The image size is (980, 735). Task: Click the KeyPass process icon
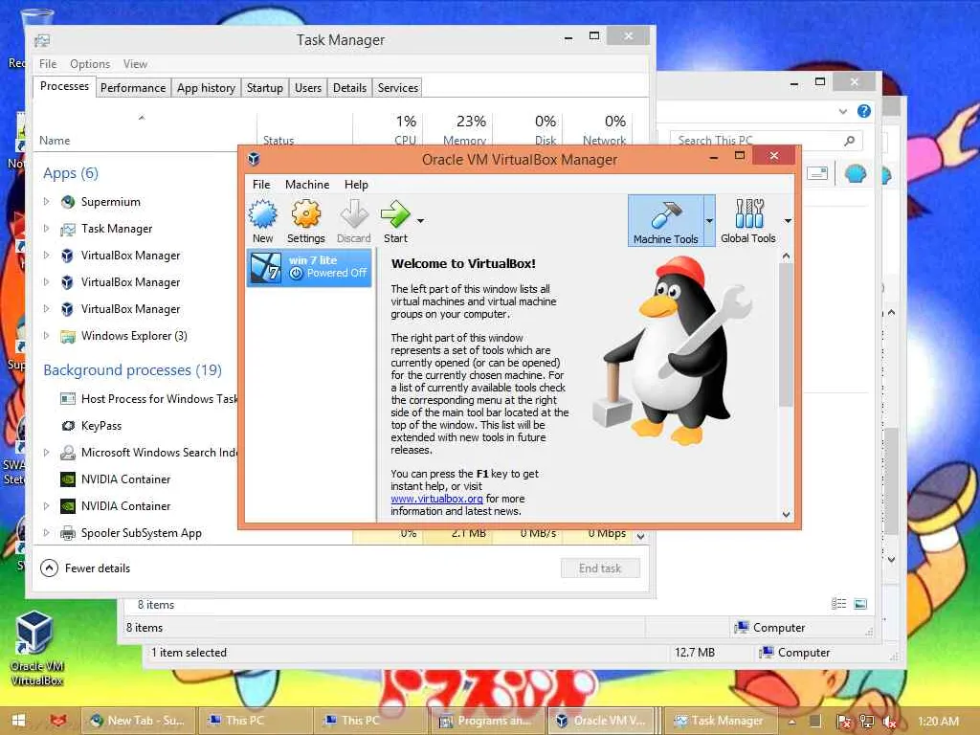68,426
